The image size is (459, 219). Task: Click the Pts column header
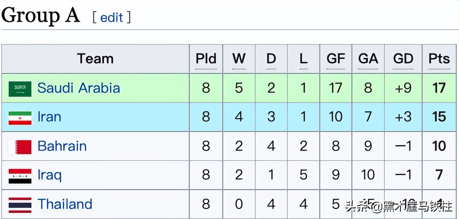pyautogui.click(x=439, y=59)
